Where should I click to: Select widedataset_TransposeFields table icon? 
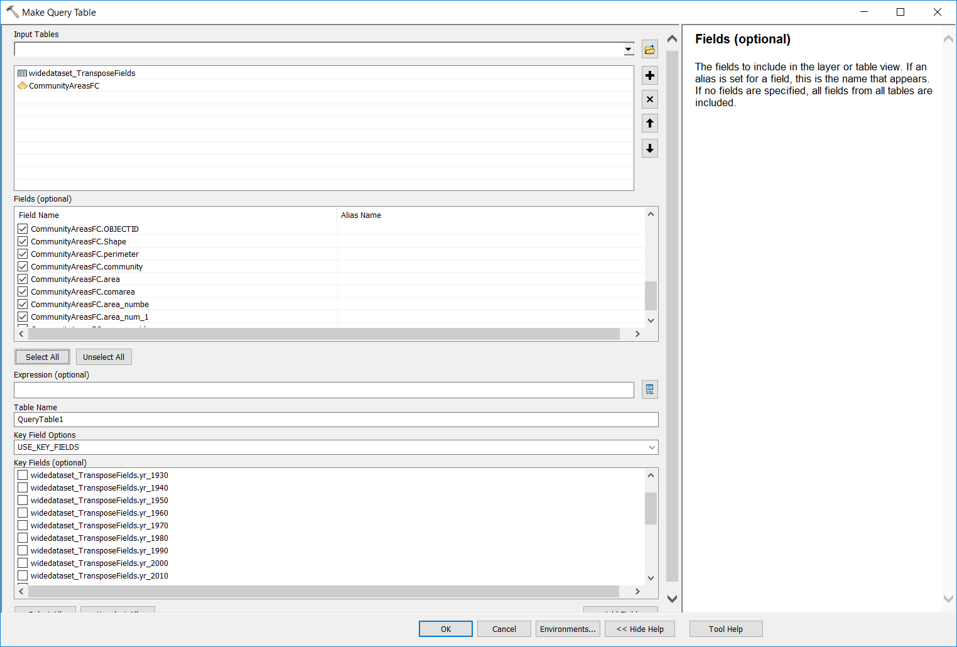tap(23, 73)
